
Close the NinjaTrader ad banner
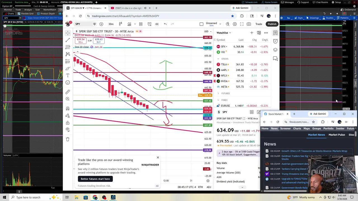click(158, 158)
